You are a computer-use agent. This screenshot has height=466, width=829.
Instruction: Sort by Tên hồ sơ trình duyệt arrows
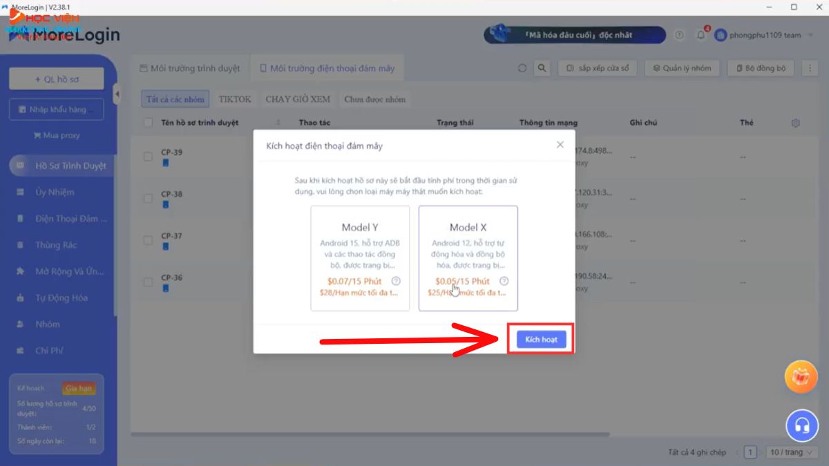(x=278, y=123)
